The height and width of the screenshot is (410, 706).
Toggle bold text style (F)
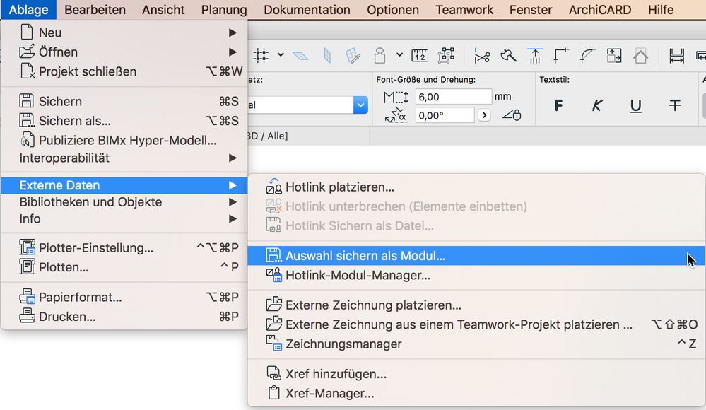558,105
